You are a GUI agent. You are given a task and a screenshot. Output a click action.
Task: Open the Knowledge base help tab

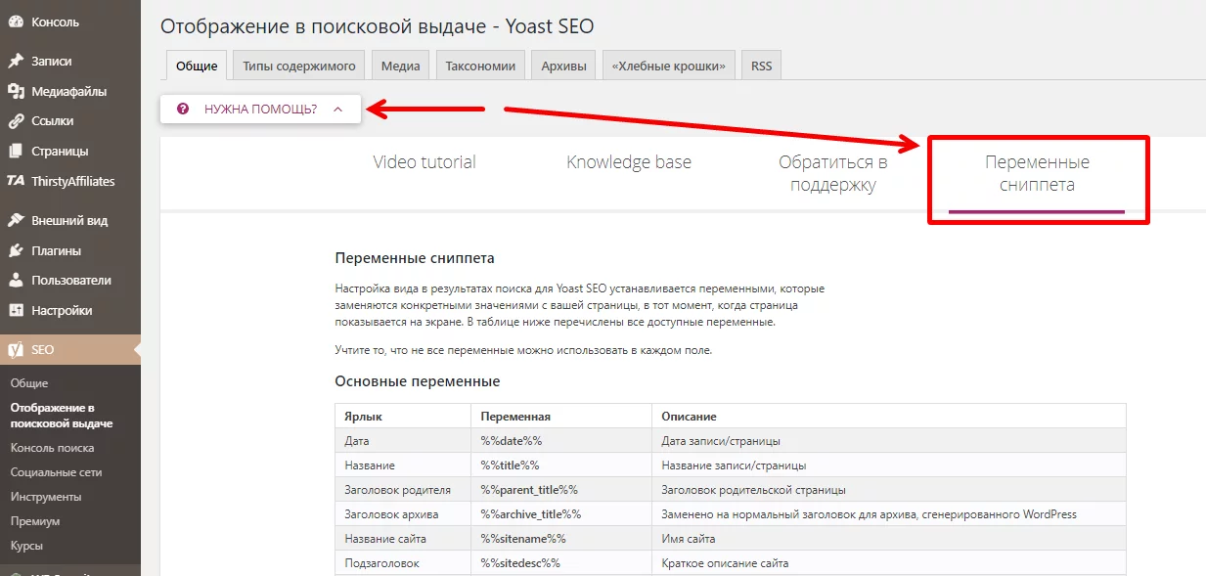tap(629, 162)
